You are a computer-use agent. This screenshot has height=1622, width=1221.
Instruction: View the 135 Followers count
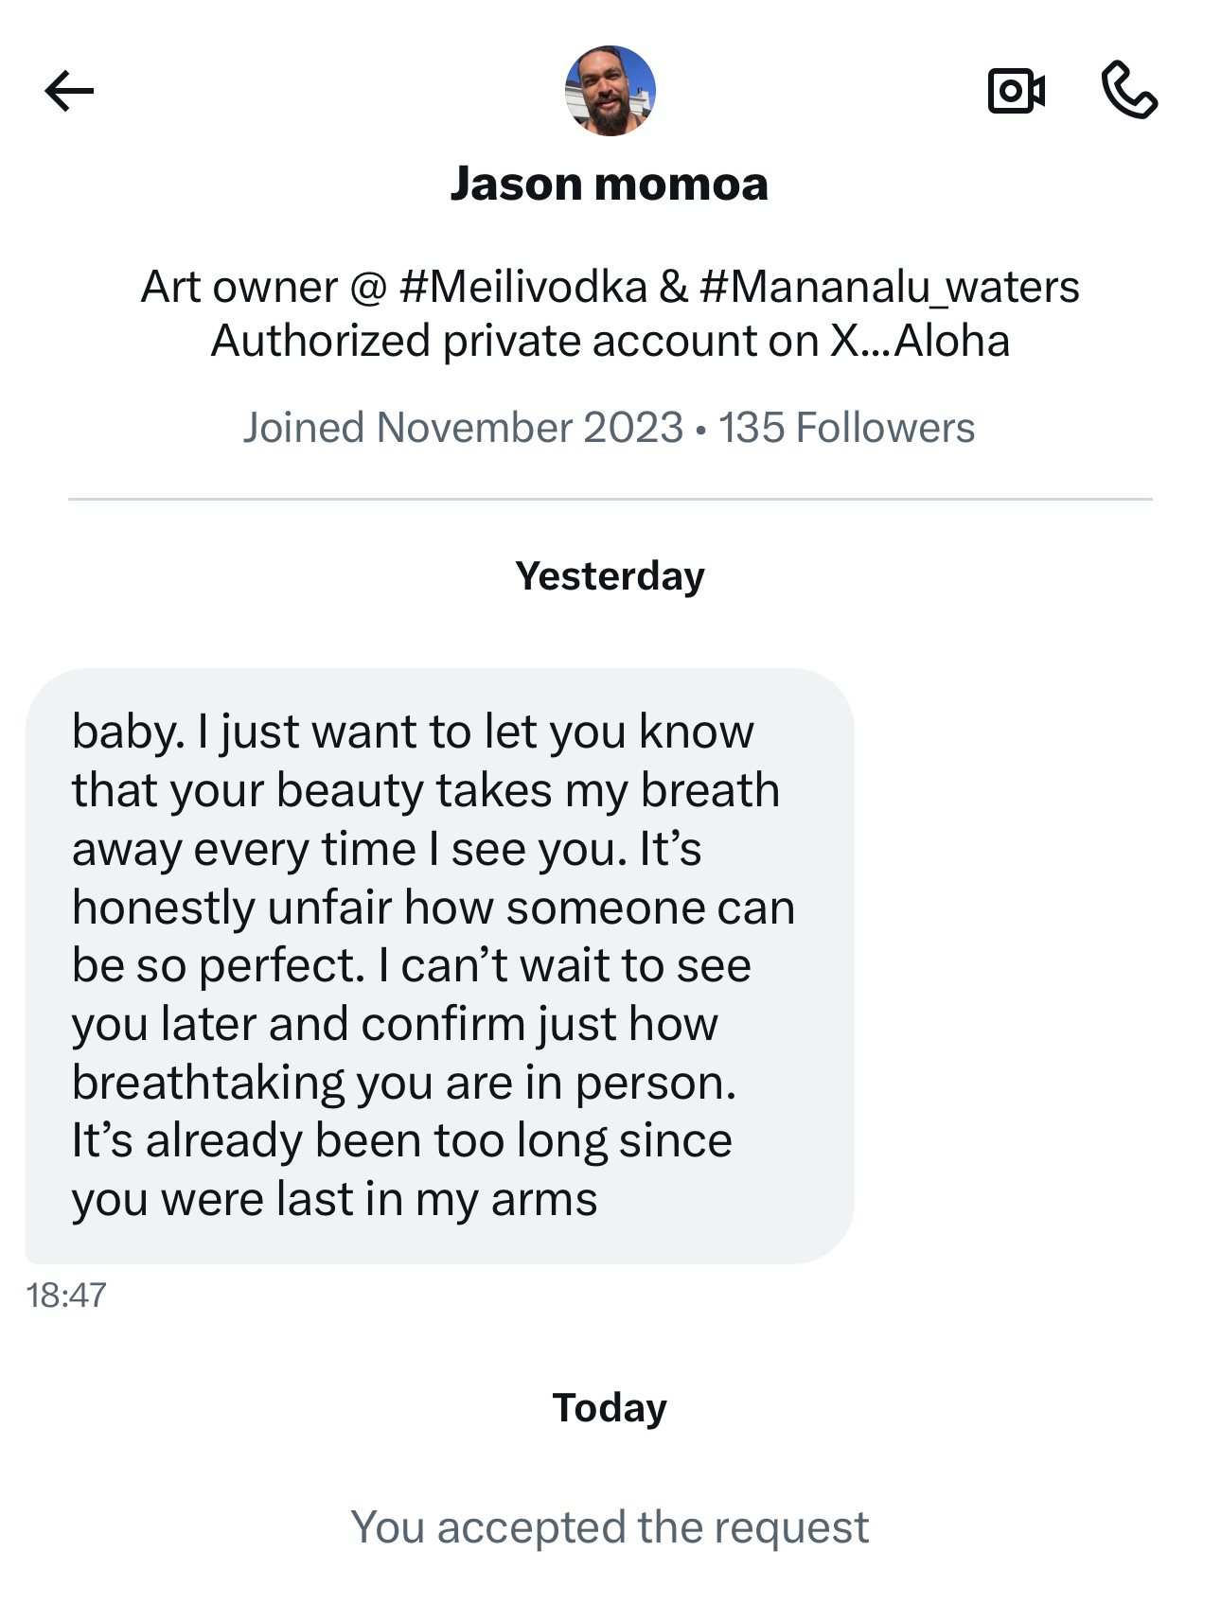click(846, 428)
